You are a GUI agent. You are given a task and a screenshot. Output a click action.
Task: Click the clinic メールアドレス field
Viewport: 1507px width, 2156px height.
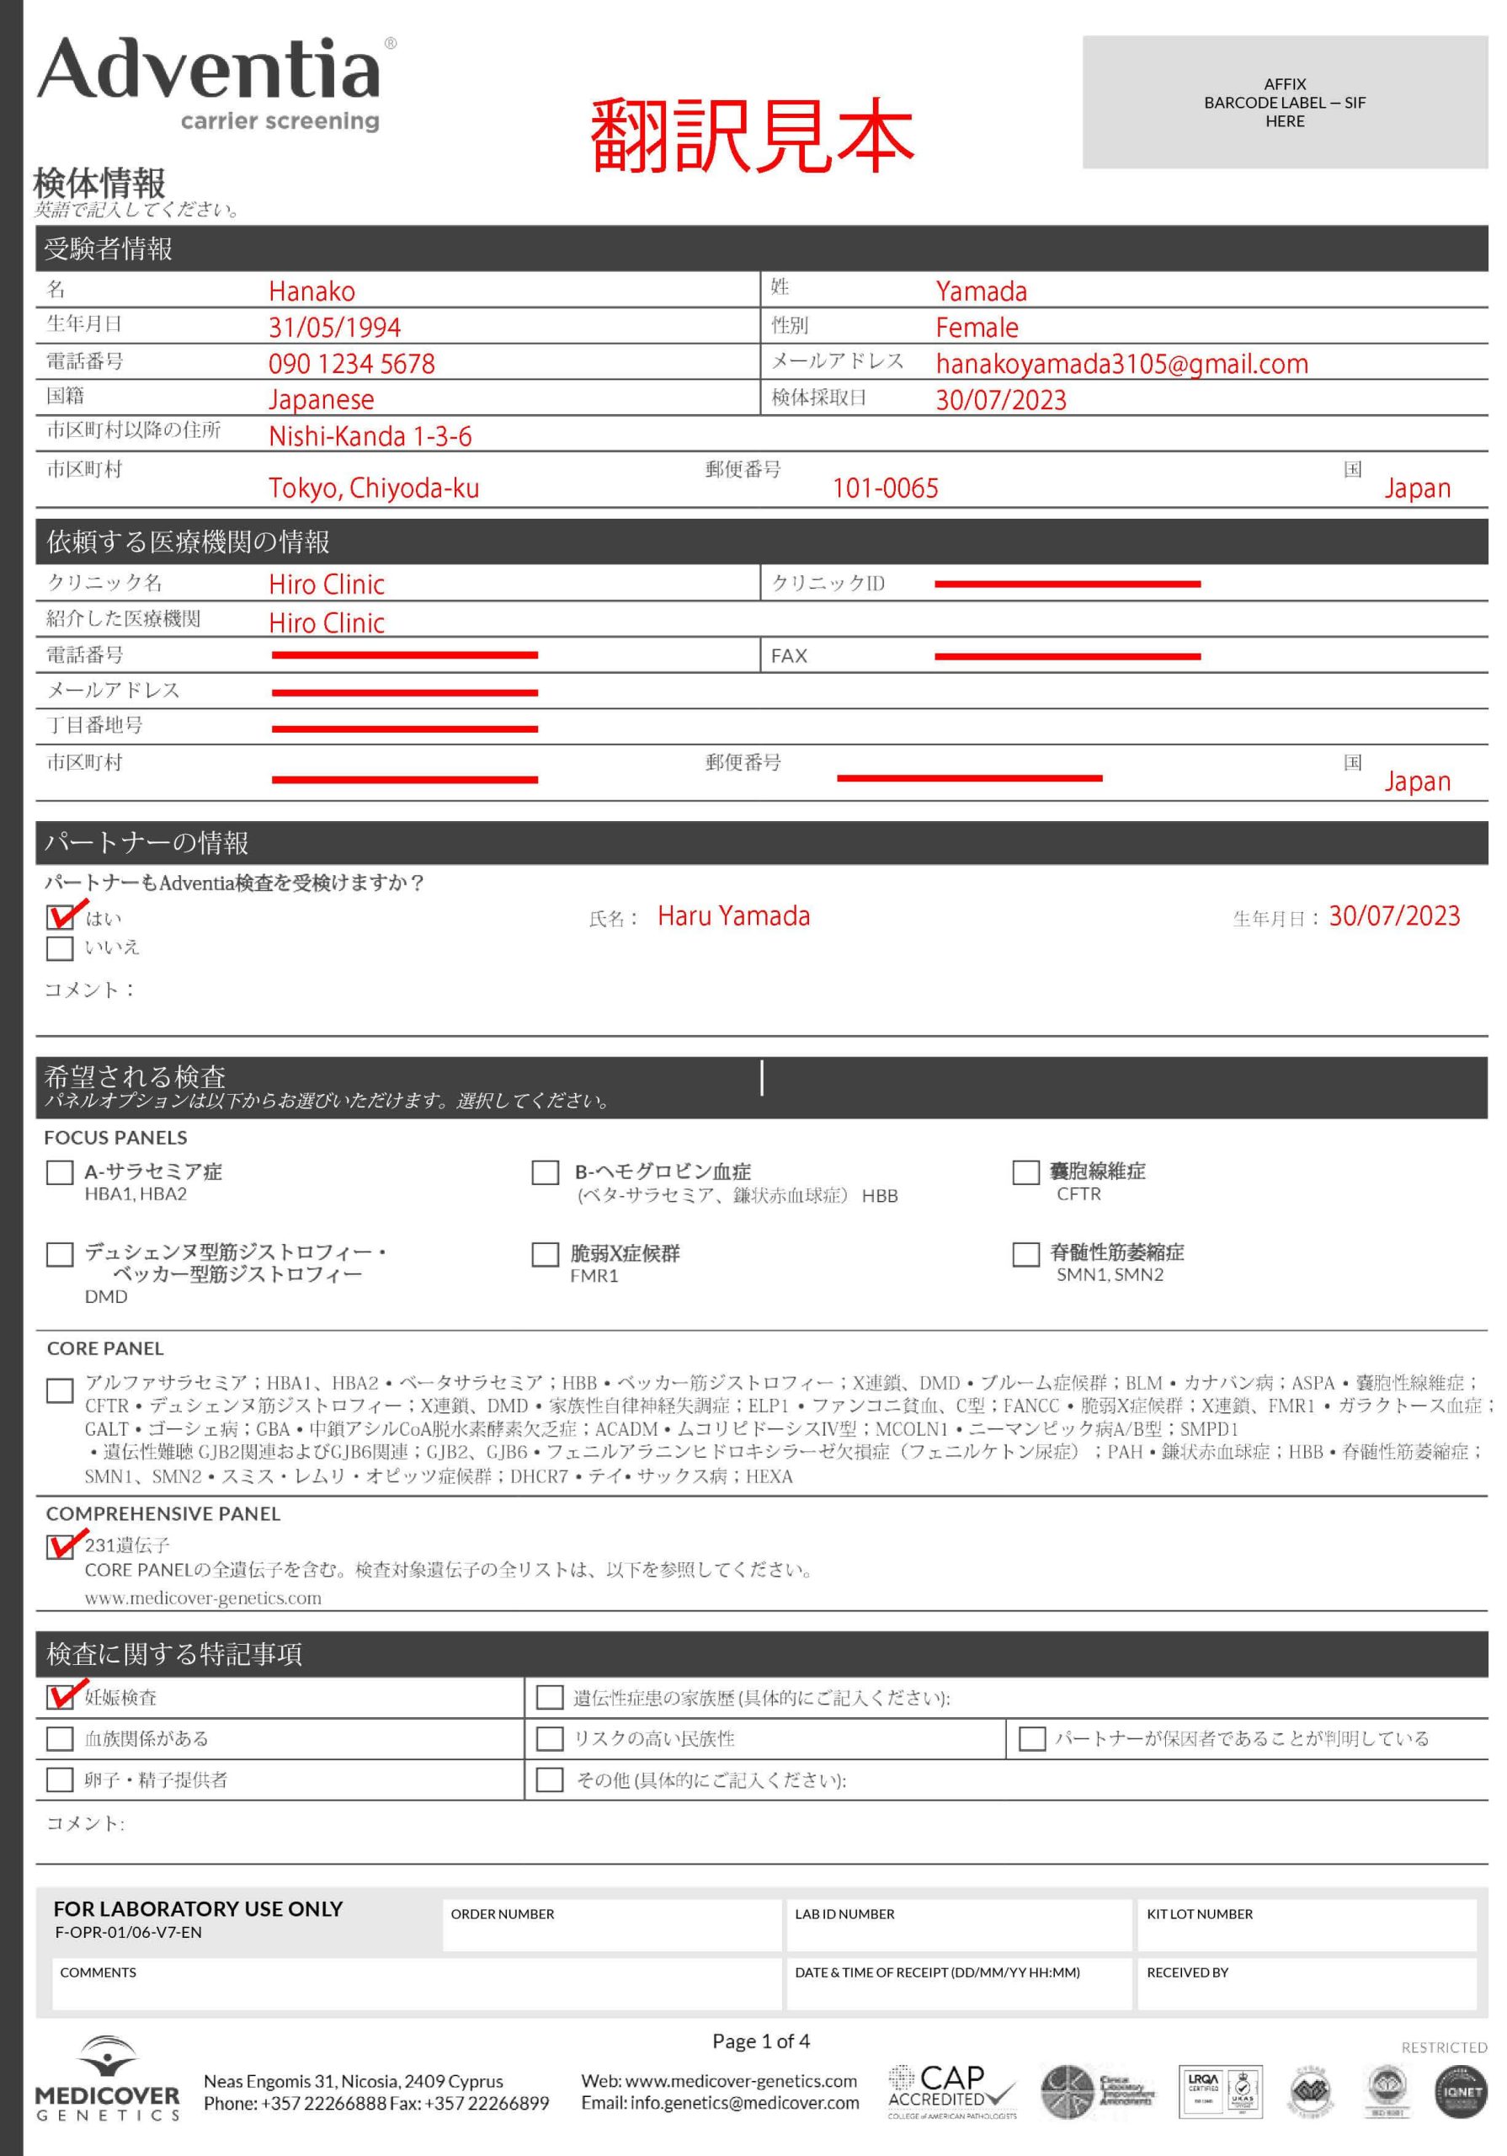tap(405, 692)
